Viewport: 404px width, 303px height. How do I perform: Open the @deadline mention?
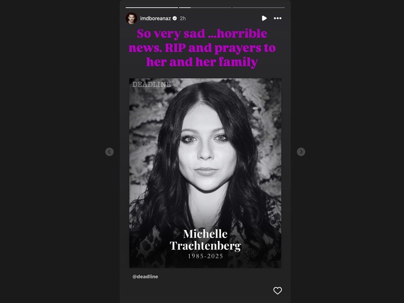[145, 276]
